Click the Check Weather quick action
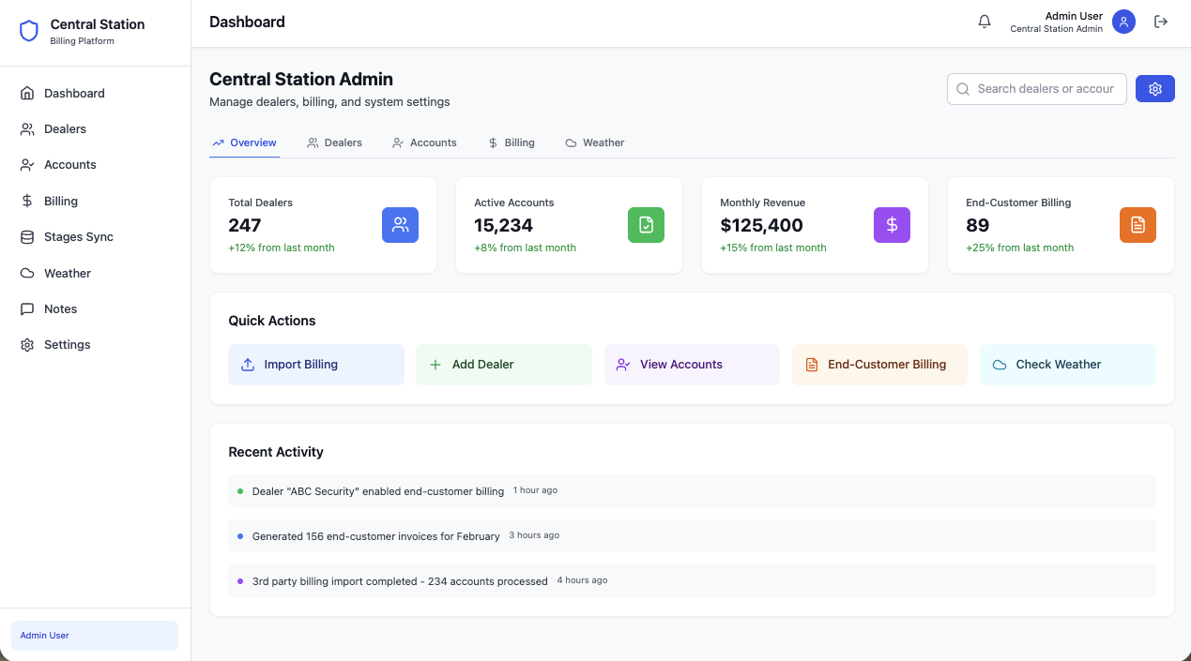Viewport: 1191px width, 661px height. click(x=1068, y=365)
